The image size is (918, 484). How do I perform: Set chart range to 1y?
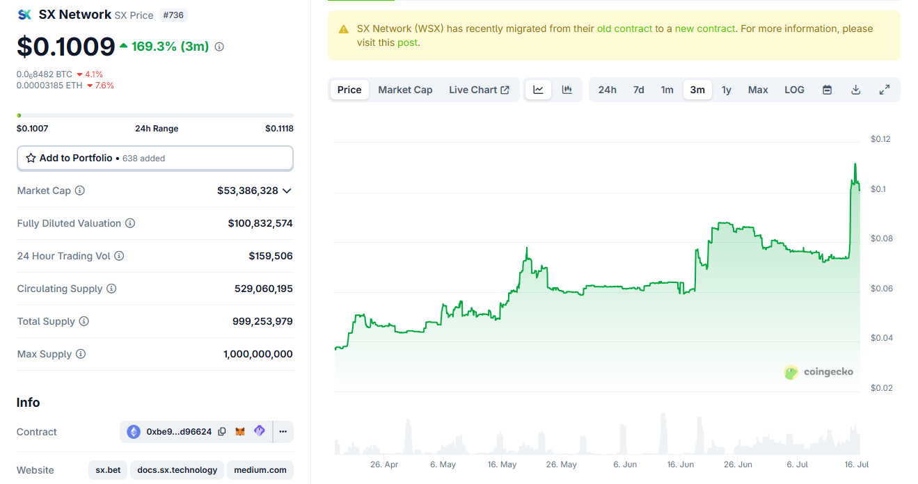727,90
